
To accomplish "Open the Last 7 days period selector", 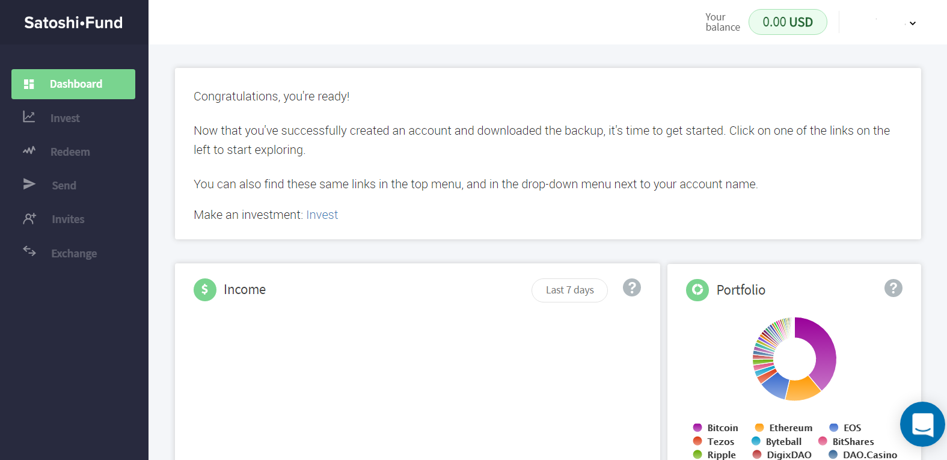I will 569,290.
